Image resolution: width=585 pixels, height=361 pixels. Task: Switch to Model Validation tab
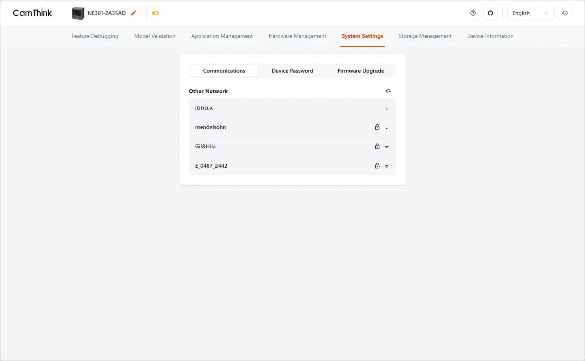(155, 36)
